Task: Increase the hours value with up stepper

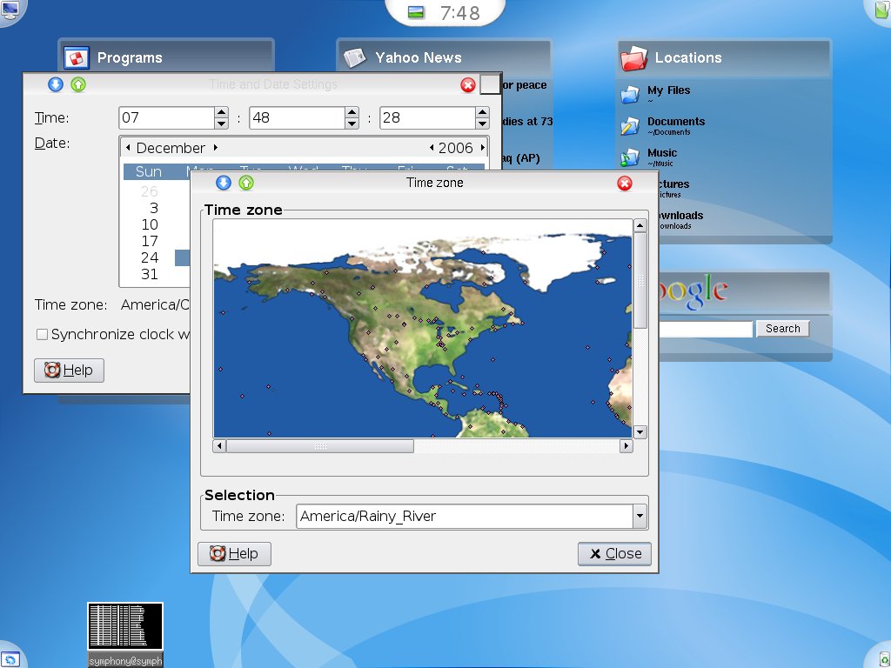Action: click(x=222, y=112)
